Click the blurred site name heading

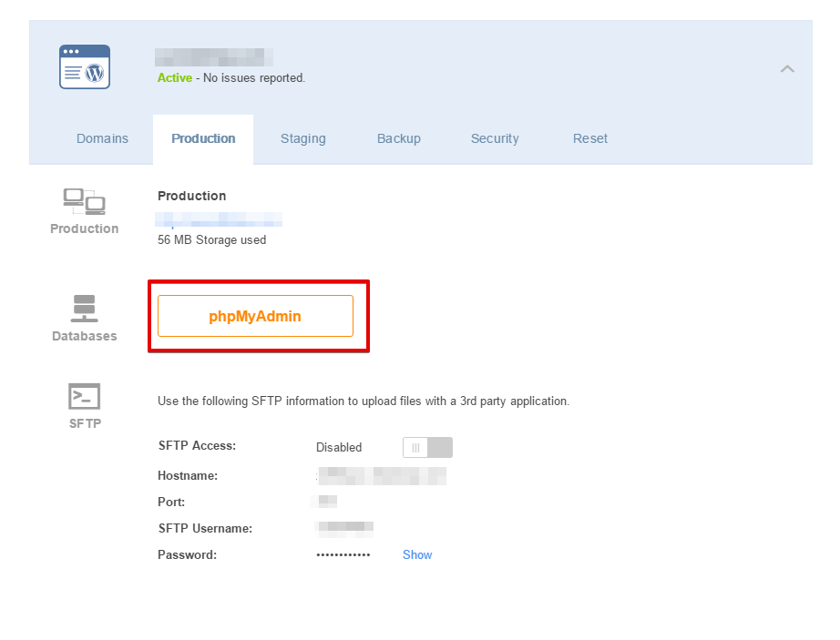[214, 57]
